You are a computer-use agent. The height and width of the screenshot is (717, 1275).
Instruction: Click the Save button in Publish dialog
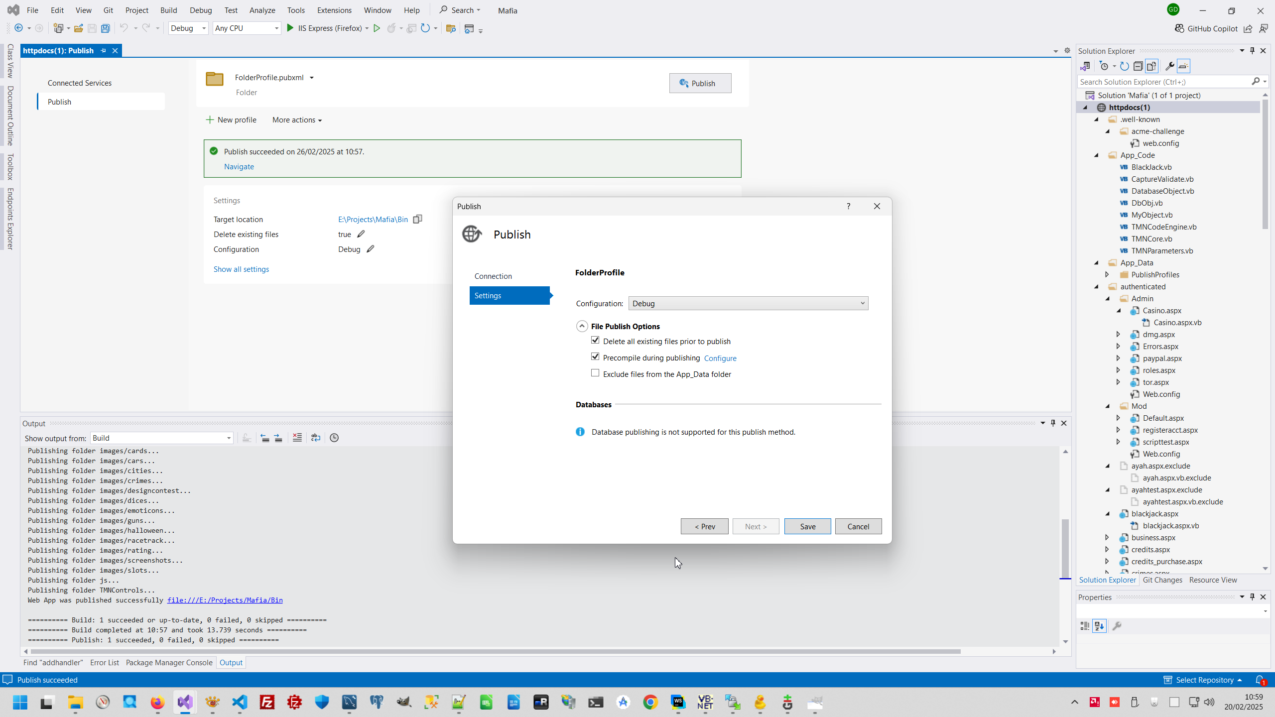807,526
